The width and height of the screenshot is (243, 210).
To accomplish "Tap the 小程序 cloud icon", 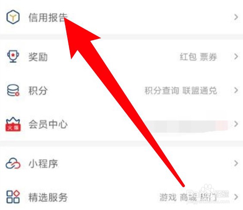I will 13,164.
